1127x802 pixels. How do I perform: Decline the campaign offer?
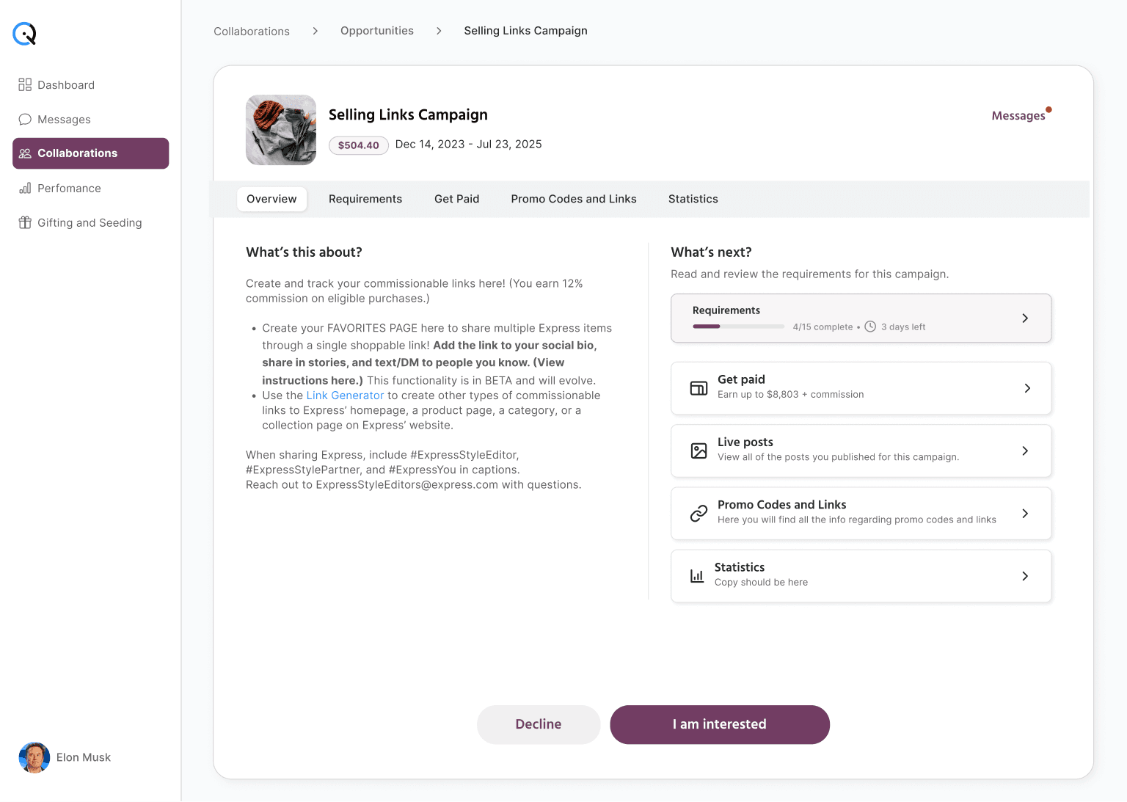(x=539, y=724)
